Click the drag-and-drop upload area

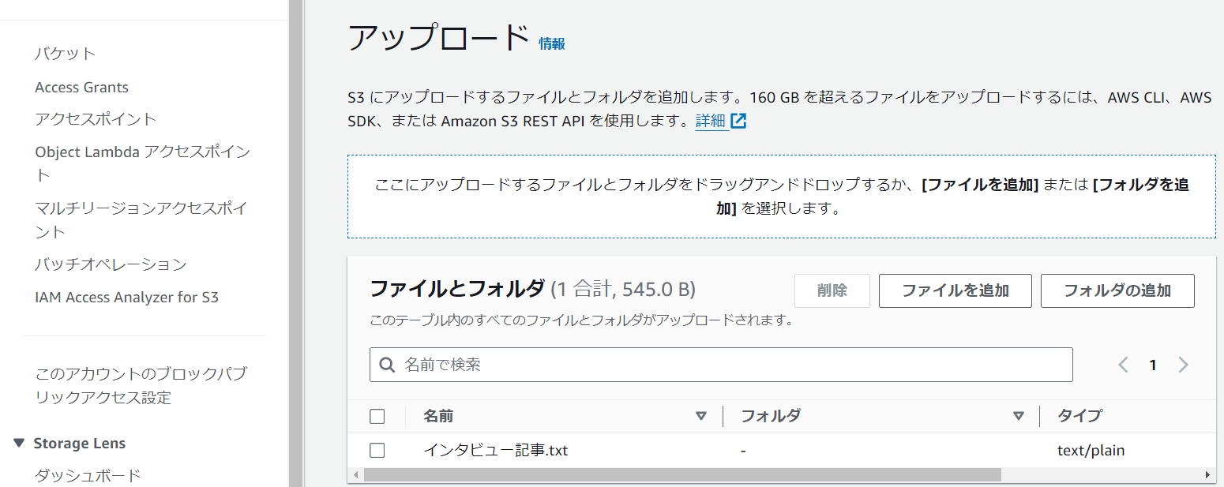coord(781,197)
